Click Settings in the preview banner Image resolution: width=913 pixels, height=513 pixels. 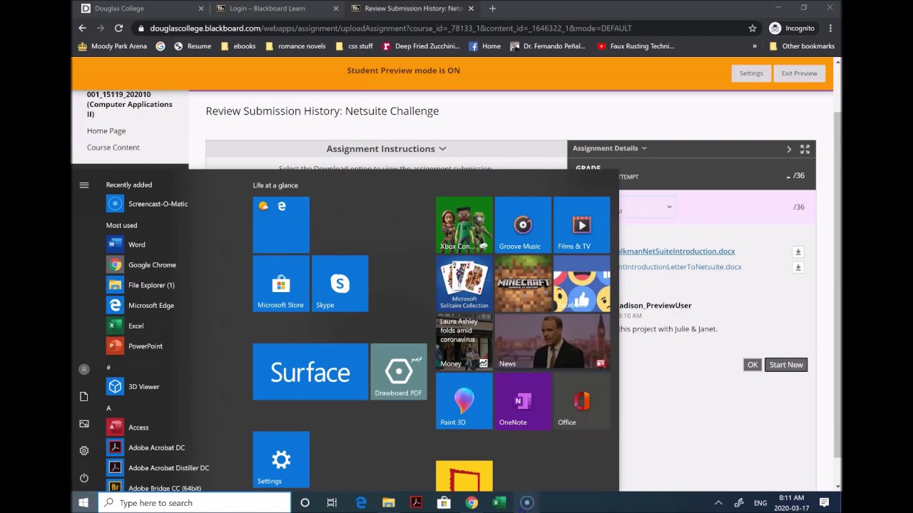click(x=751, y=73)
